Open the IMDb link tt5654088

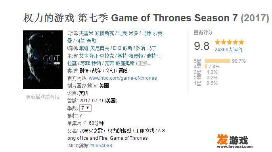(101, 146)
